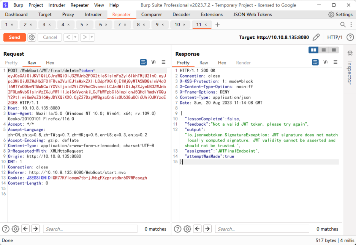Select Repeater tab 7
This screenshot has height=245, width=356.
pos(119,25)
